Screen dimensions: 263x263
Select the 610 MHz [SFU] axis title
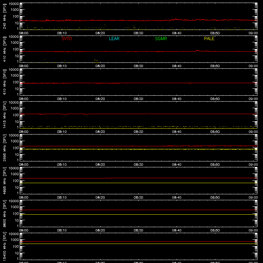[x=4, y=82]
